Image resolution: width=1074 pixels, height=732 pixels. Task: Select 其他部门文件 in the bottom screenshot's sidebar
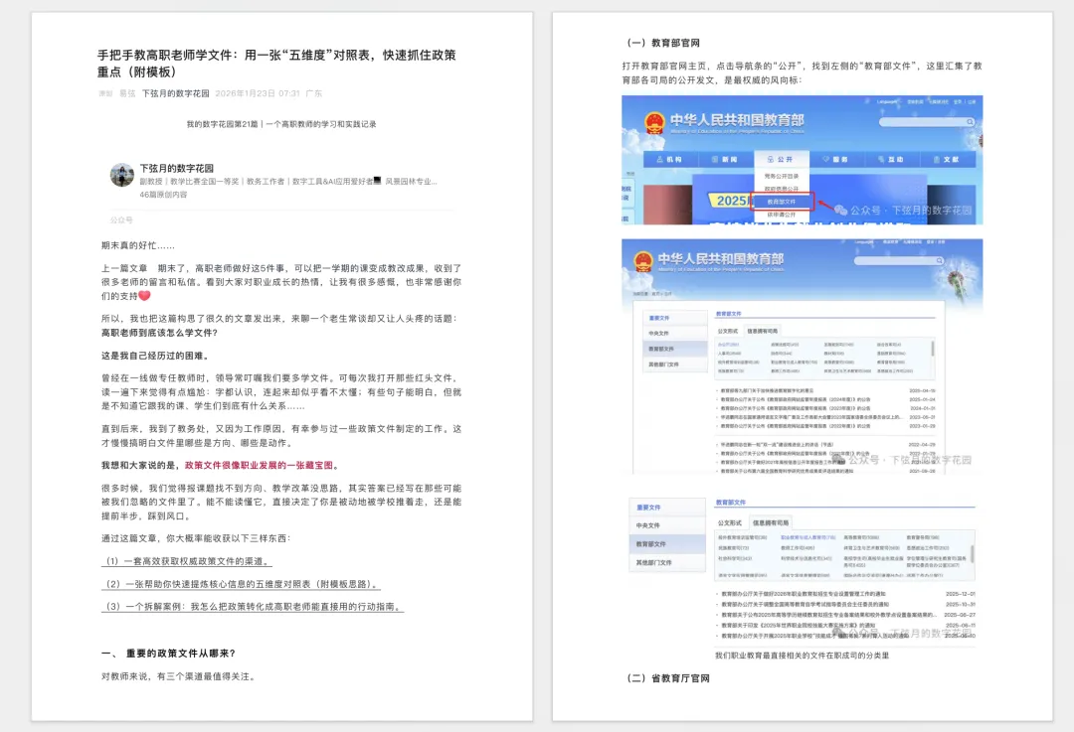(x=667, y=562)
